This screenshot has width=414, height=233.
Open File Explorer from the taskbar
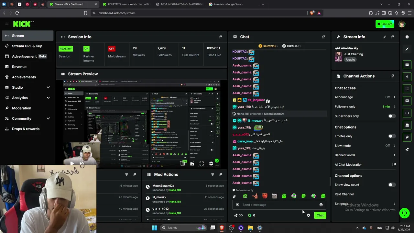[x=250, y=228]
